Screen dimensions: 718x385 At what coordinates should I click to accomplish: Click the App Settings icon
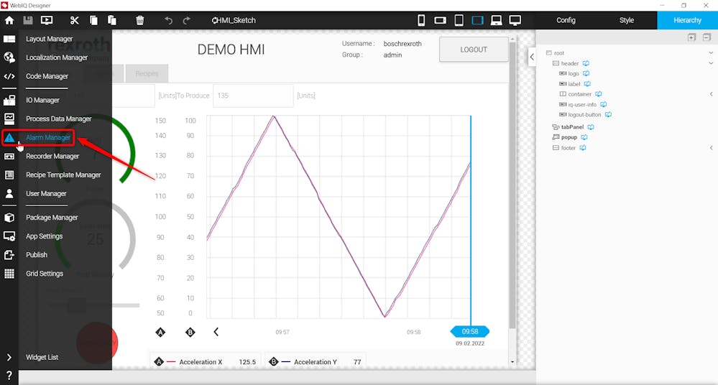pyautogui.click(x=9, y=236)
